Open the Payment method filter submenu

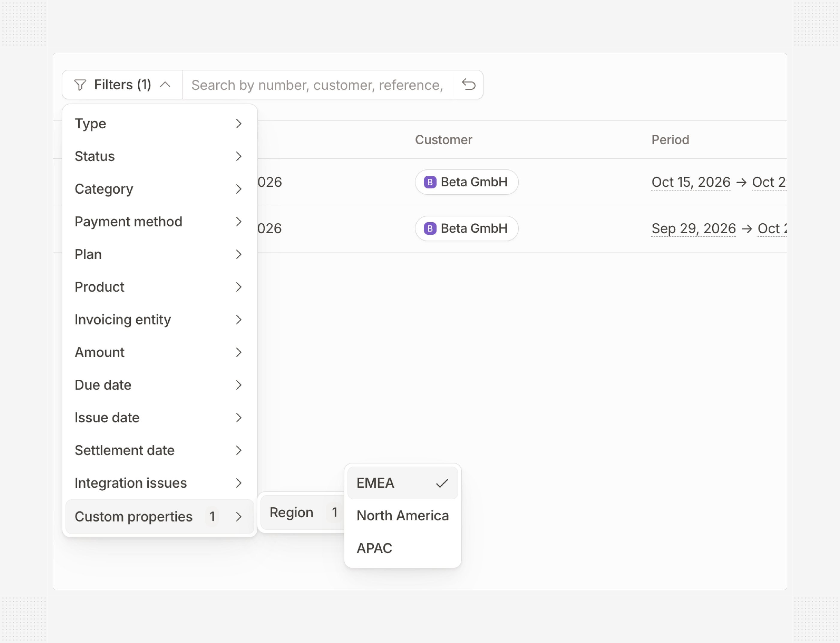point(160,222)
